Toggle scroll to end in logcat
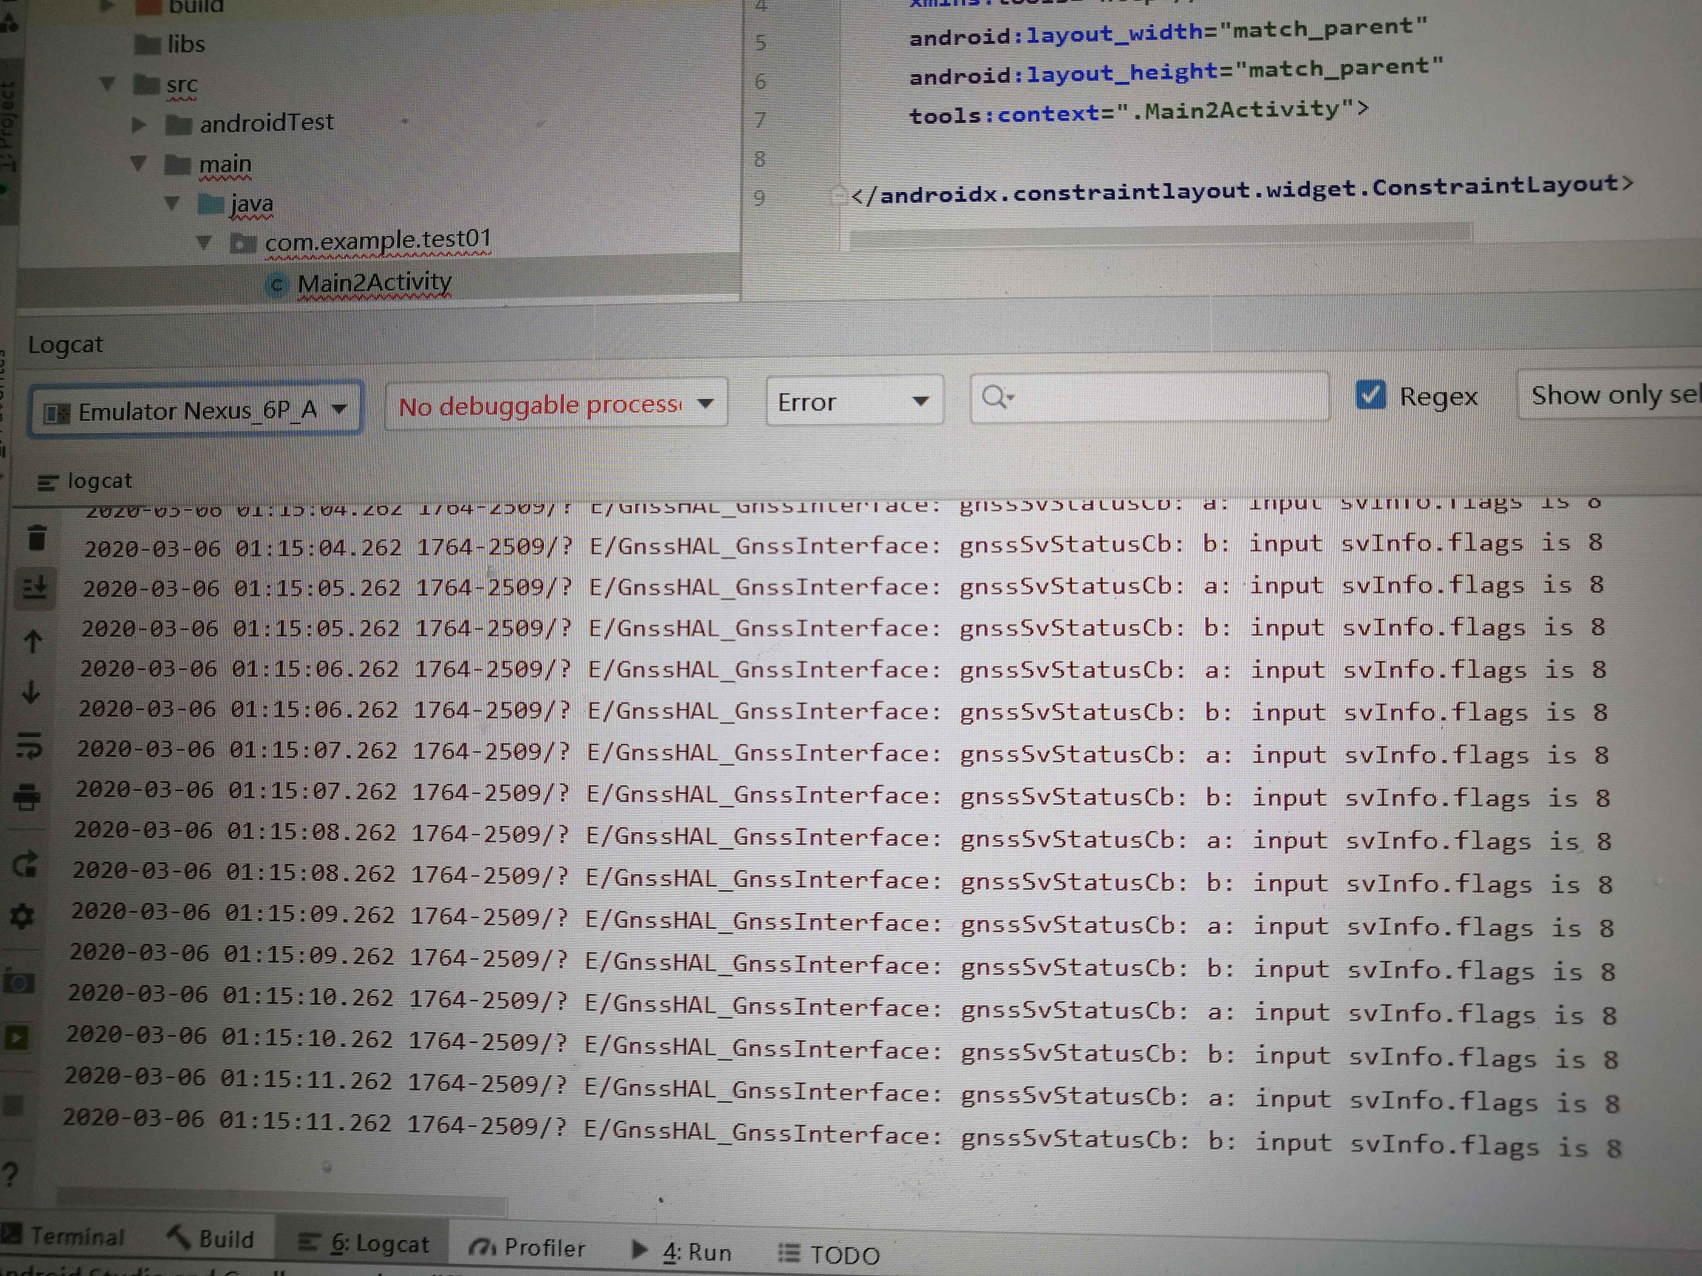Viewport: 1702px width, 1276px height. 35,589
